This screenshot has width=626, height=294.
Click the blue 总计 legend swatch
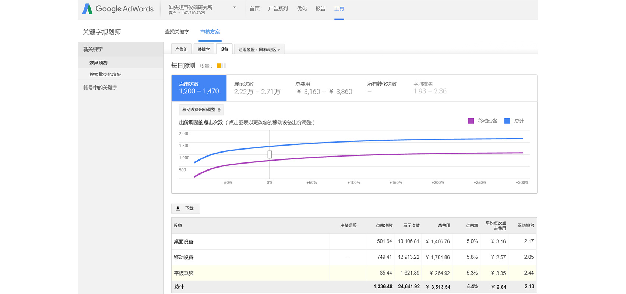(507, 121)
